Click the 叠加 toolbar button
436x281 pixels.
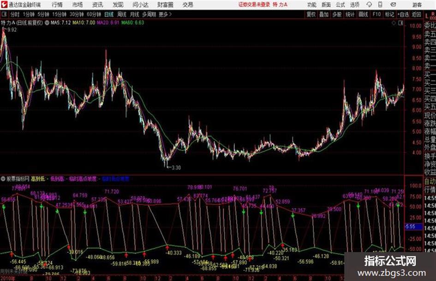coord(324,14)
